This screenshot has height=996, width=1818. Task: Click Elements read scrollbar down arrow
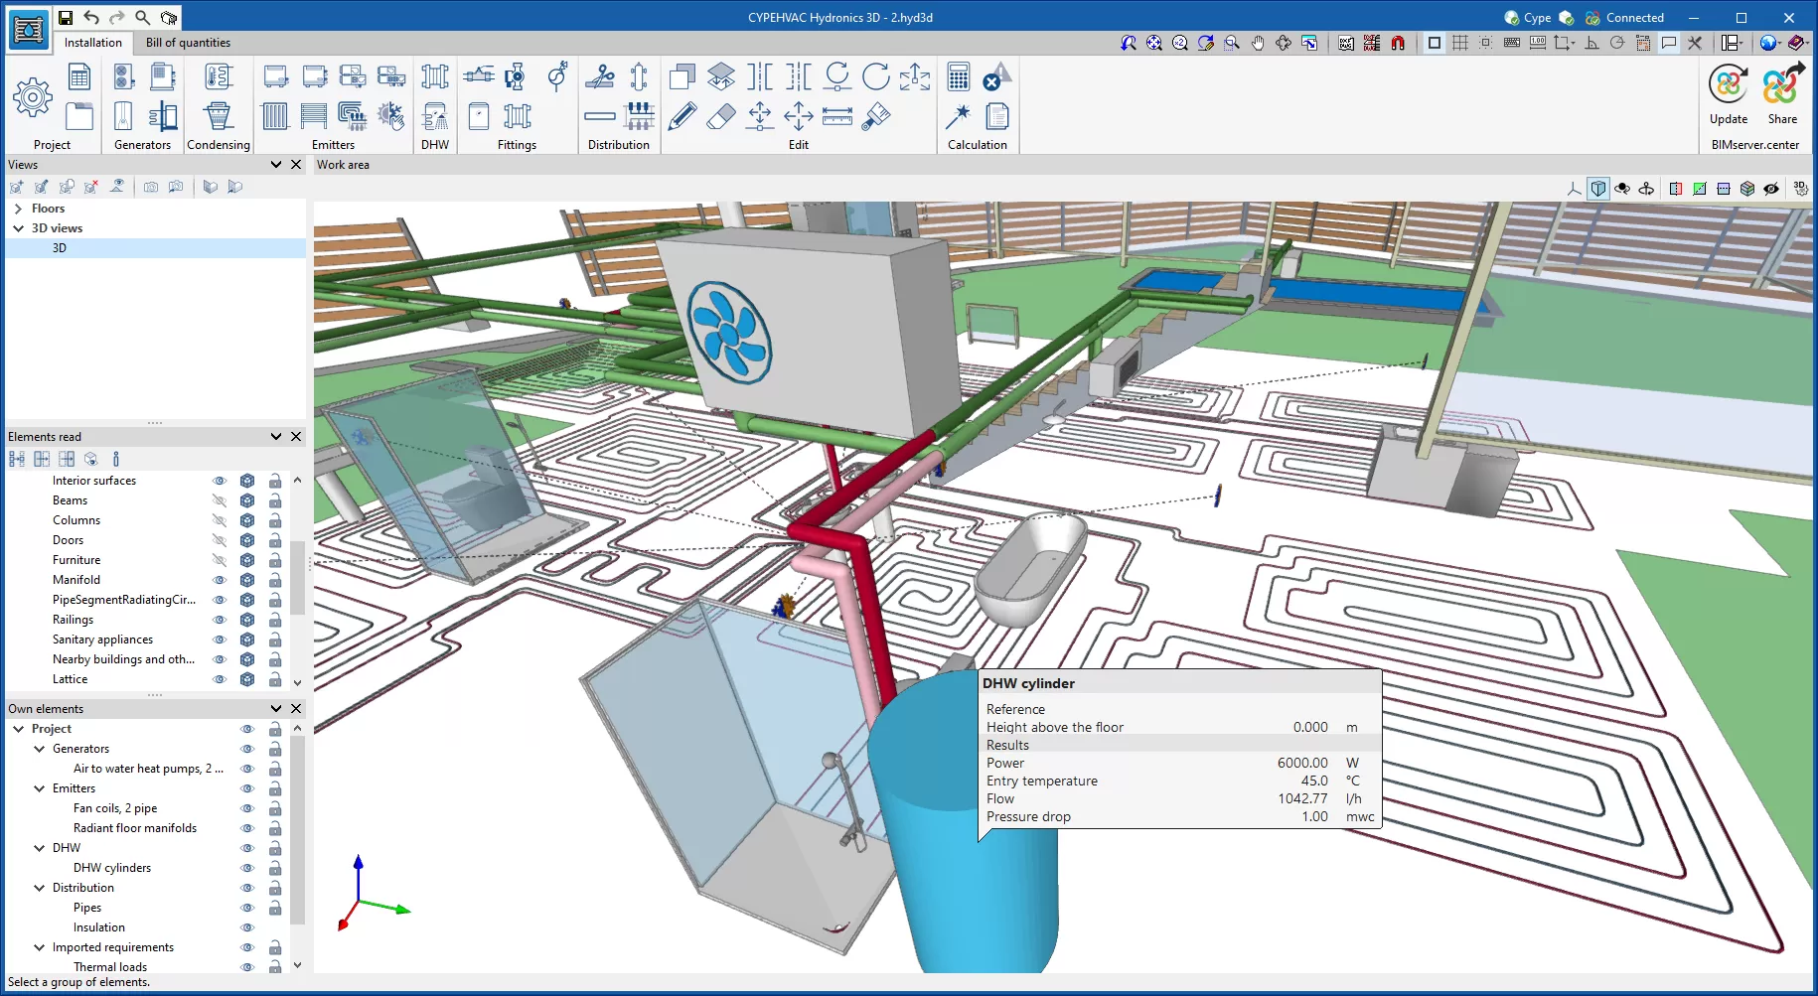(x=297, y=683)
